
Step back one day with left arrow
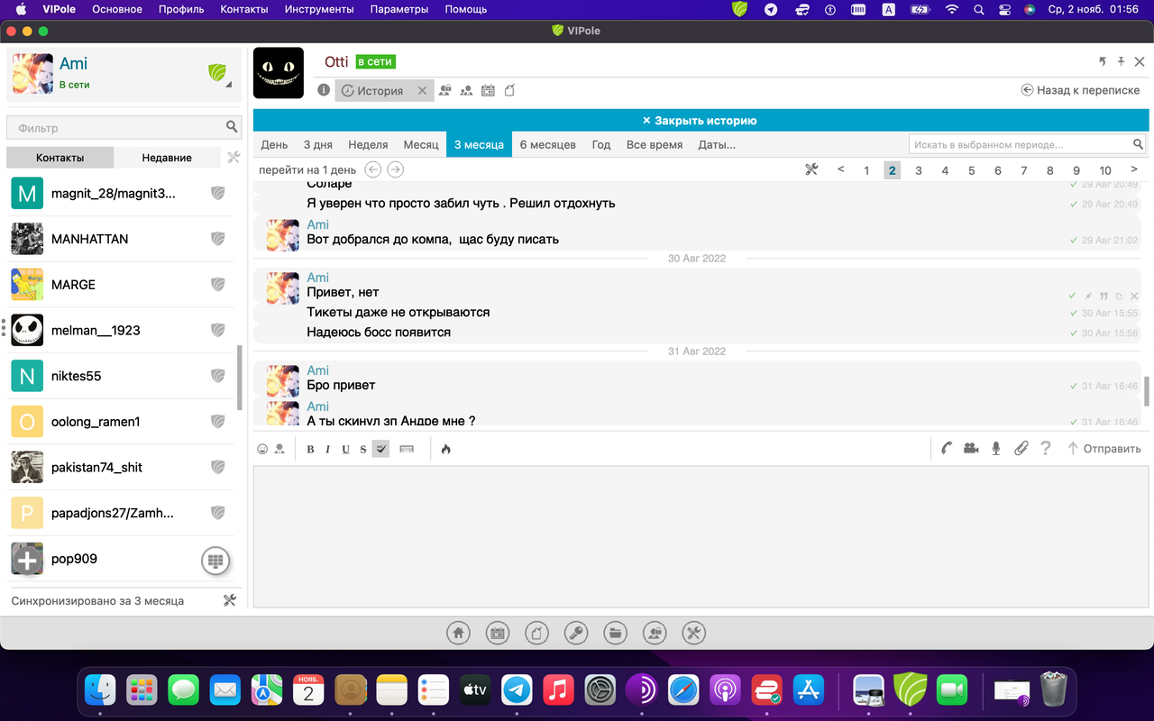click(372, 169)
